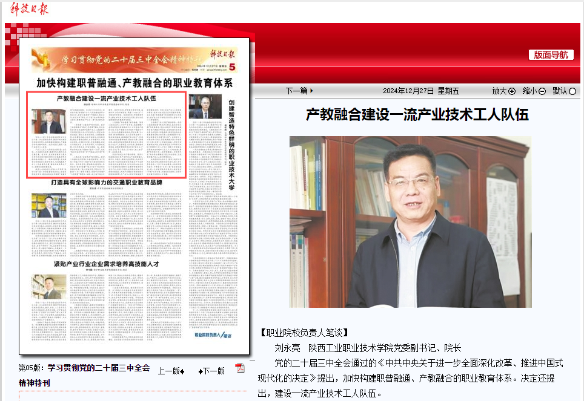Click the date 2024年12月27日 星期五
The image size is (584, 401).
coord(421,91)
